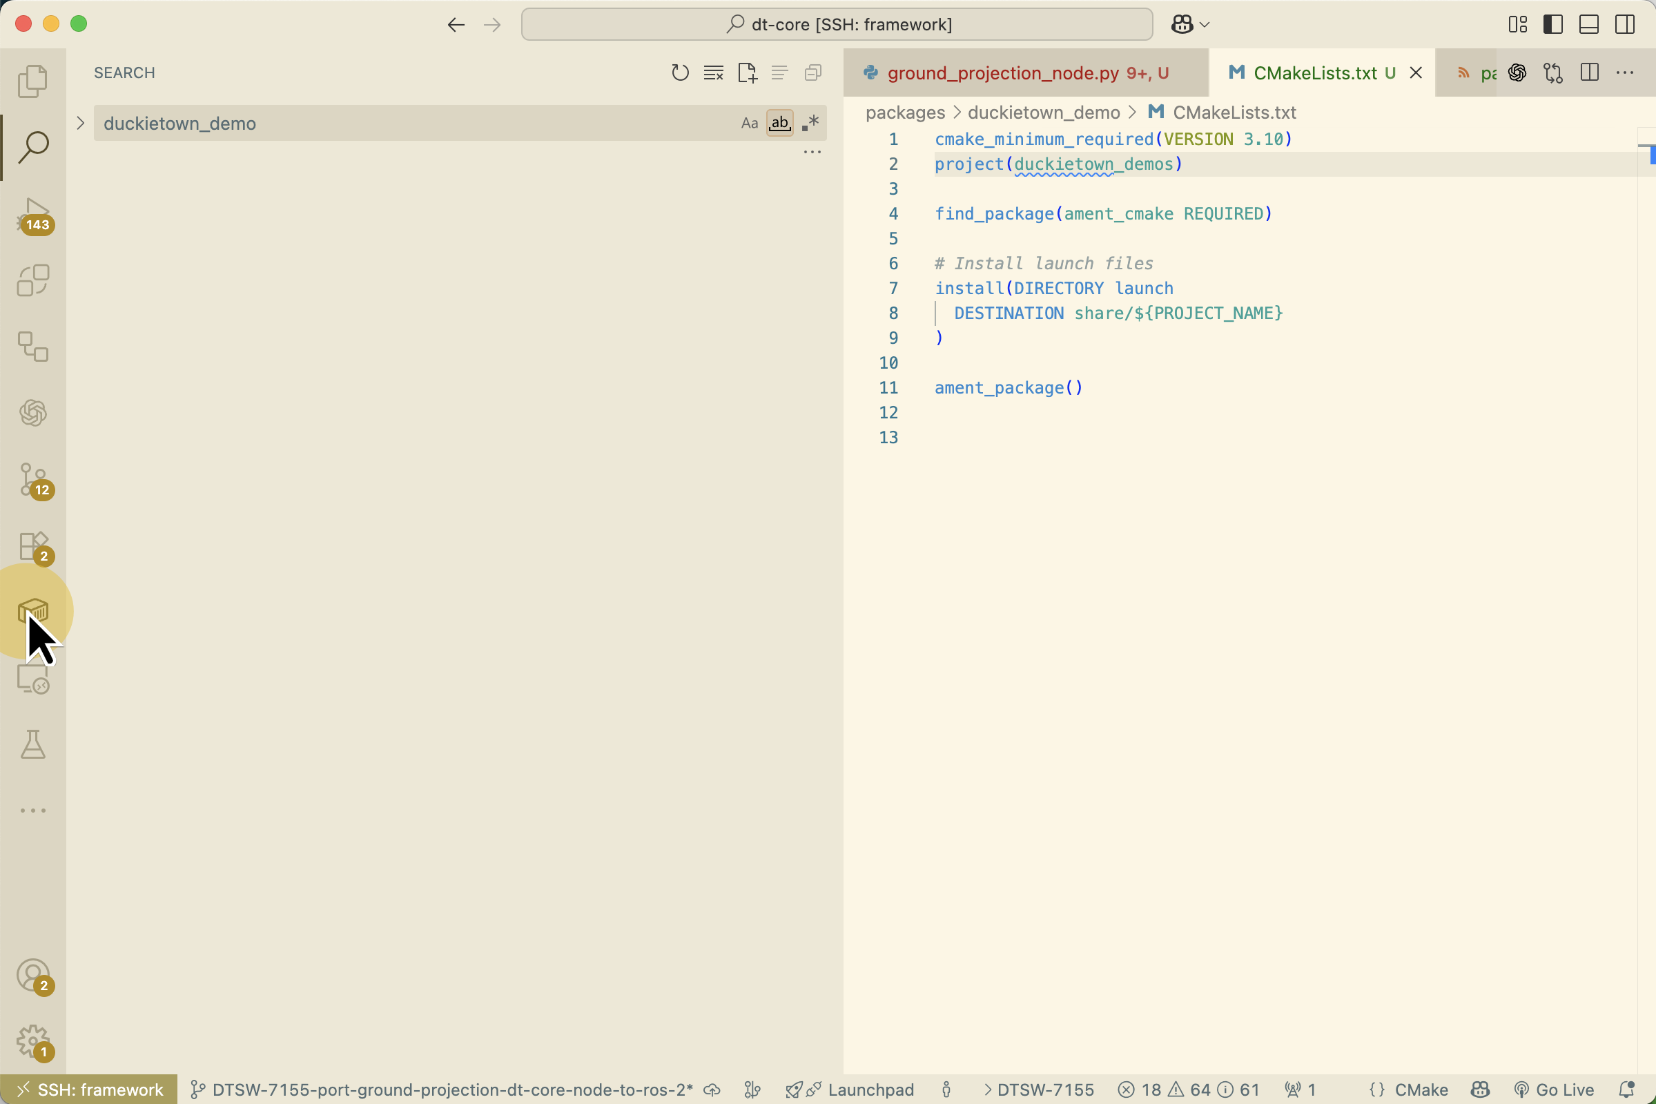
Task: Open a new Search Editor
Action: pos(746,72)
